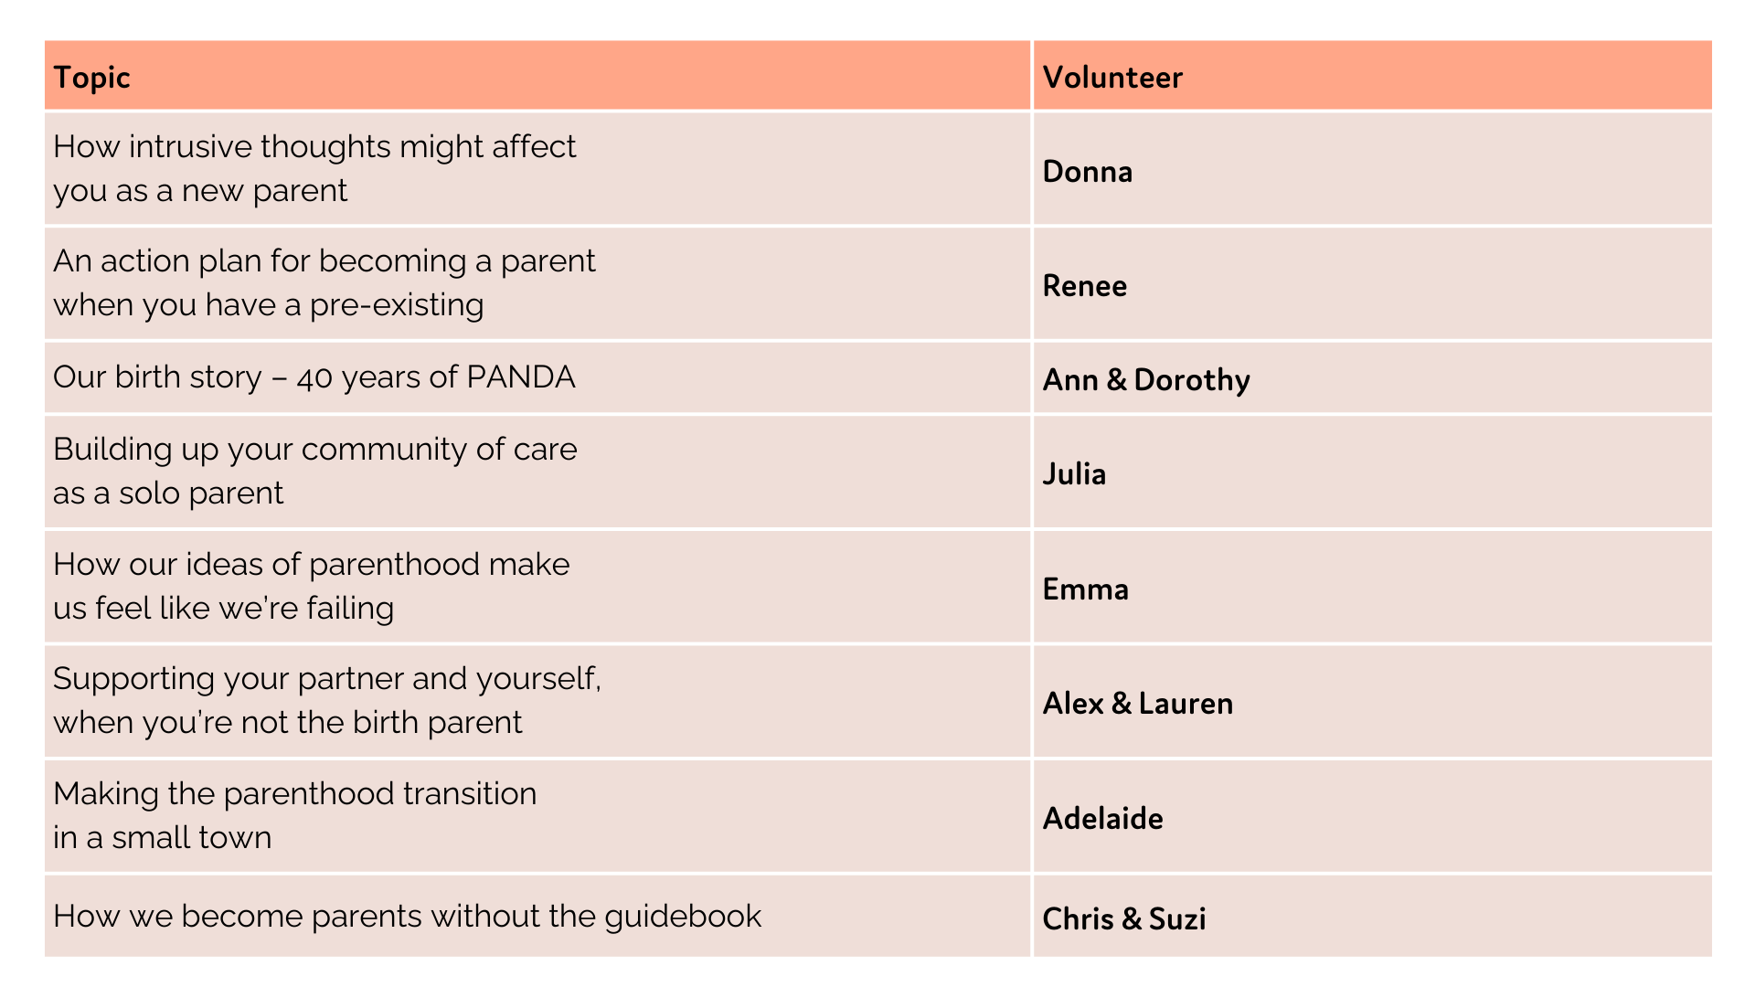
Task: Select the action plan pre-existing topic
Action: tap(537, 283)
